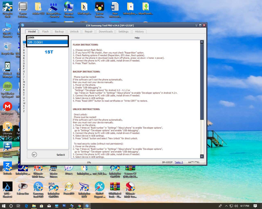This screenshot has height=209, width=262.
Task: Open Google Chrome from the taskbar
Action: pos(79,206)
